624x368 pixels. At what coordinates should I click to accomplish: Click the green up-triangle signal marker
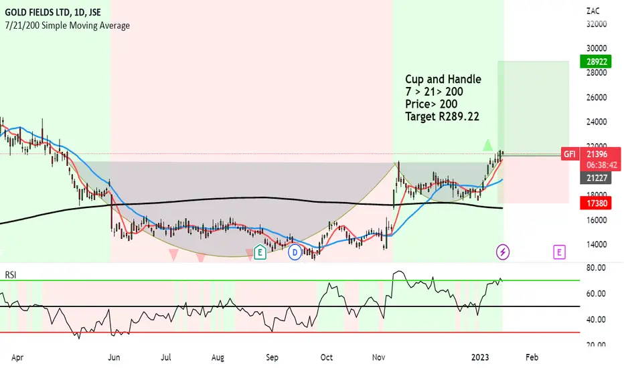[x=487, y=145]
